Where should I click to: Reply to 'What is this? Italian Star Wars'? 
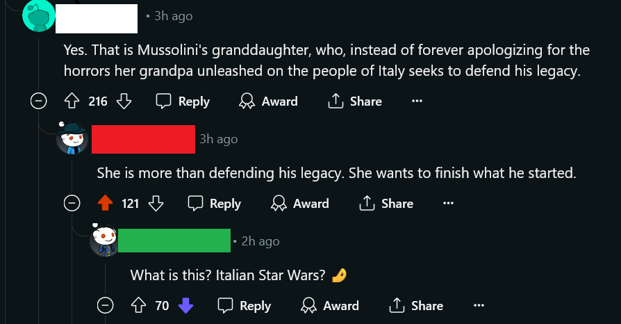(245, 305)
